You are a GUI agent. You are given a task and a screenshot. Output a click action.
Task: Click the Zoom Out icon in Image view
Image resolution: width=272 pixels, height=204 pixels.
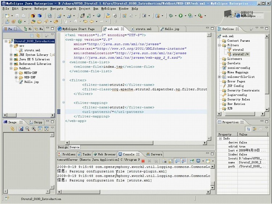tap(28, 128)
